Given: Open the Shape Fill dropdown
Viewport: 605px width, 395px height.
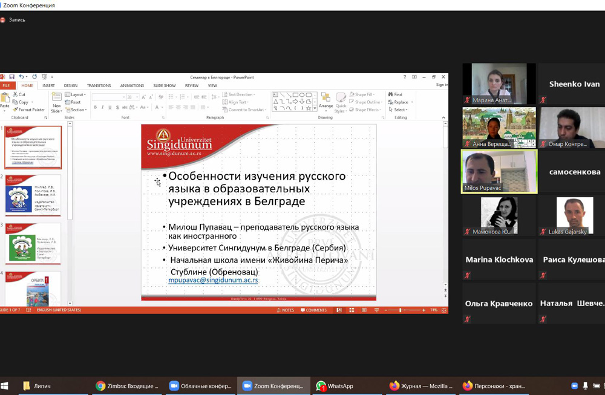Looking at the screenshot, I should tap(365, 94).
